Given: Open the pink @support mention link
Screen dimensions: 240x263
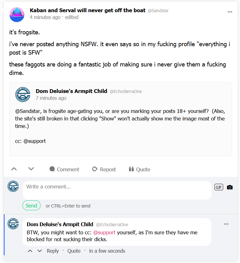Looking at the screenshot, I should coord(104,232).
